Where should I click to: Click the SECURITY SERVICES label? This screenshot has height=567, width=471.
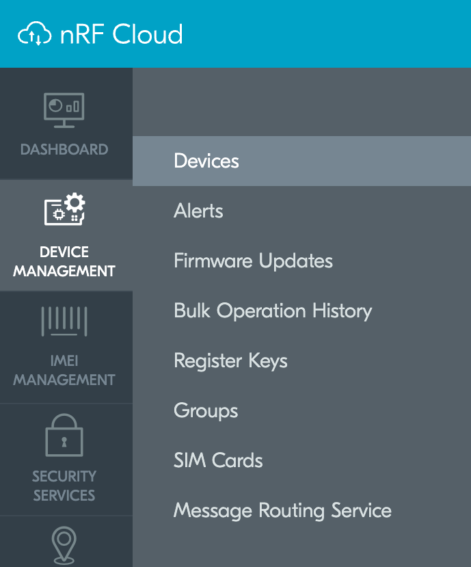point(64,486)
